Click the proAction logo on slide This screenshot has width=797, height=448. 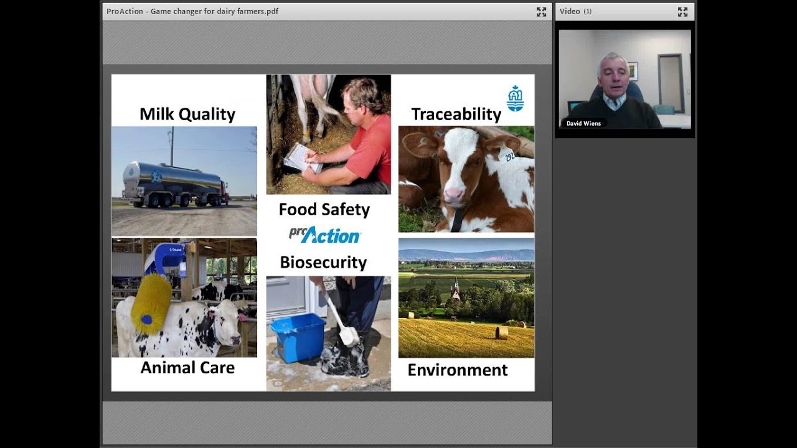(324, 235)
